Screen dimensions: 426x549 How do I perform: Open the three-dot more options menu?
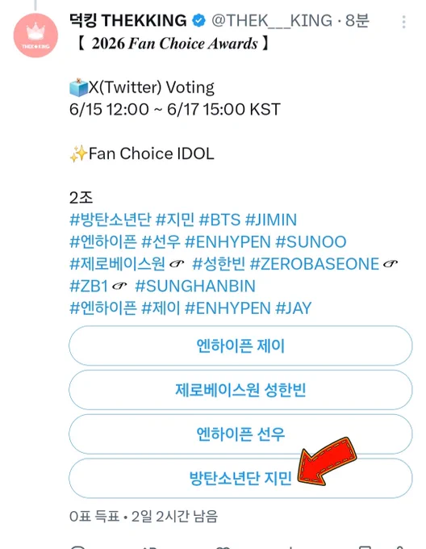(403, 22)
